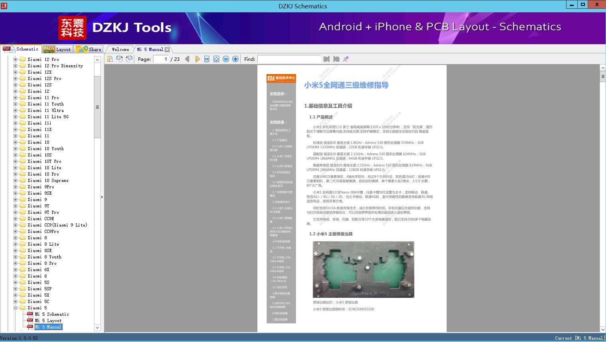Click the Find search box

(289, 59)
